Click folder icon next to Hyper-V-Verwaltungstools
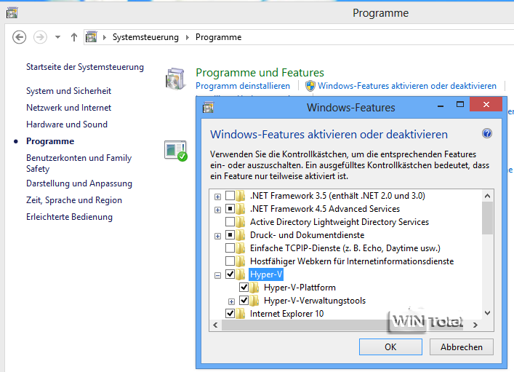 point(254,301)
